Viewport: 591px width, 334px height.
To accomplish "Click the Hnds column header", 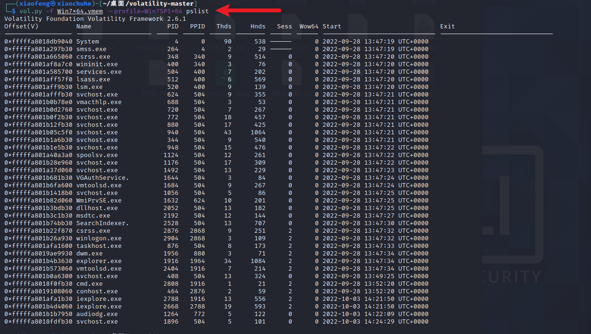I will click(x=258, y=26).
